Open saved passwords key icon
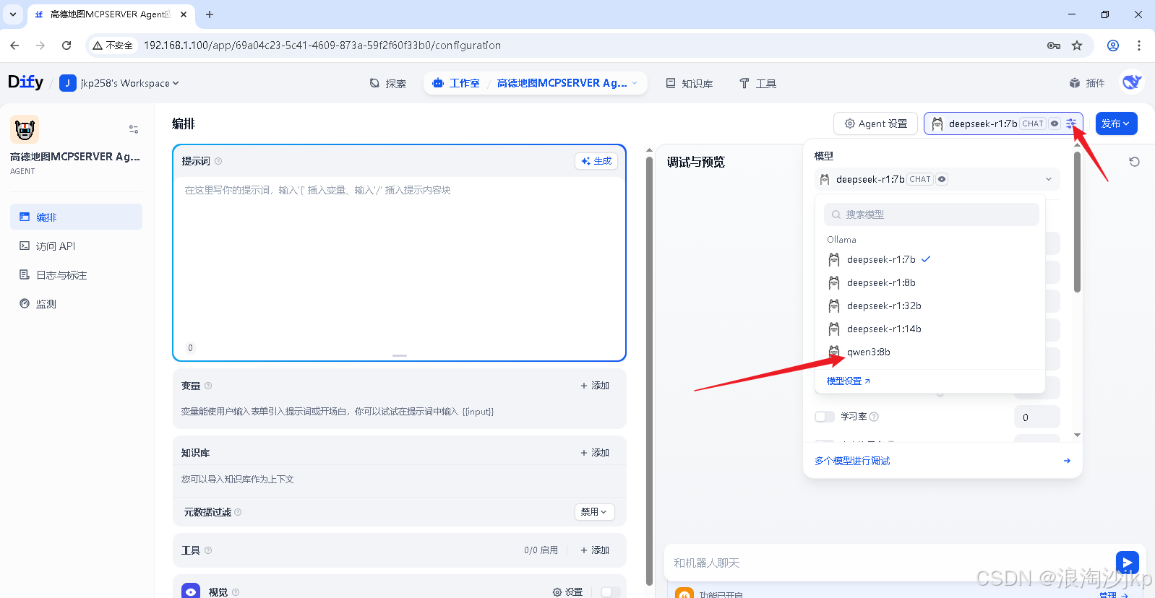 click(x=1054, y=45)
